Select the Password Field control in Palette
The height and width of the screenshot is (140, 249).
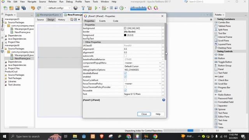click(225, 98)
